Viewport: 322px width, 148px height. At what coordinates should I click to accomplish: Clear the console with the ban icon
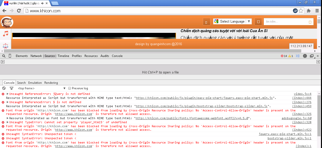(4, 88)
